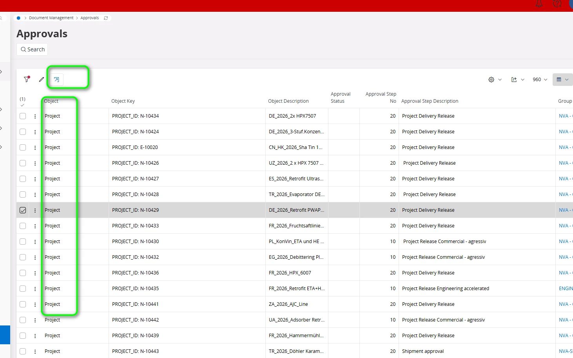Open row menu for PROJECT_ID: N-10430
The width and height of the screenshot is (573, 358).
tap(35, 242)
